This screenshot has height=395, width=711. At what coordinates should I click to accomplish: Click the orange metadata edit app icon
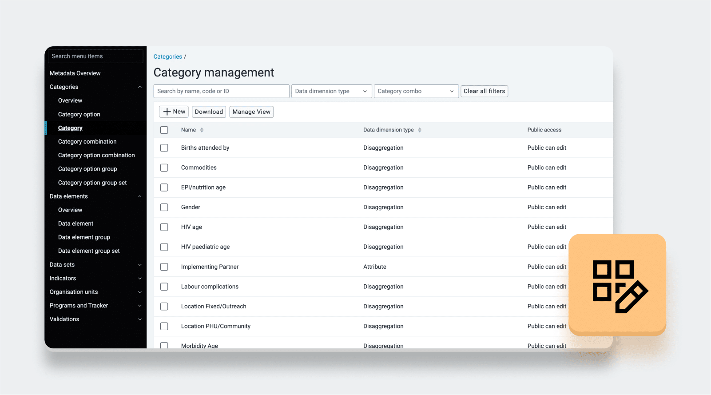pyautogui.click(x=617, y=285)
